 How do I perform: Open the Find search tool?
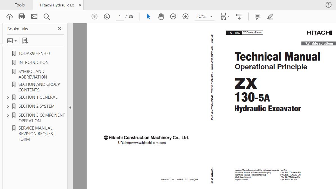tap(47, 16)
